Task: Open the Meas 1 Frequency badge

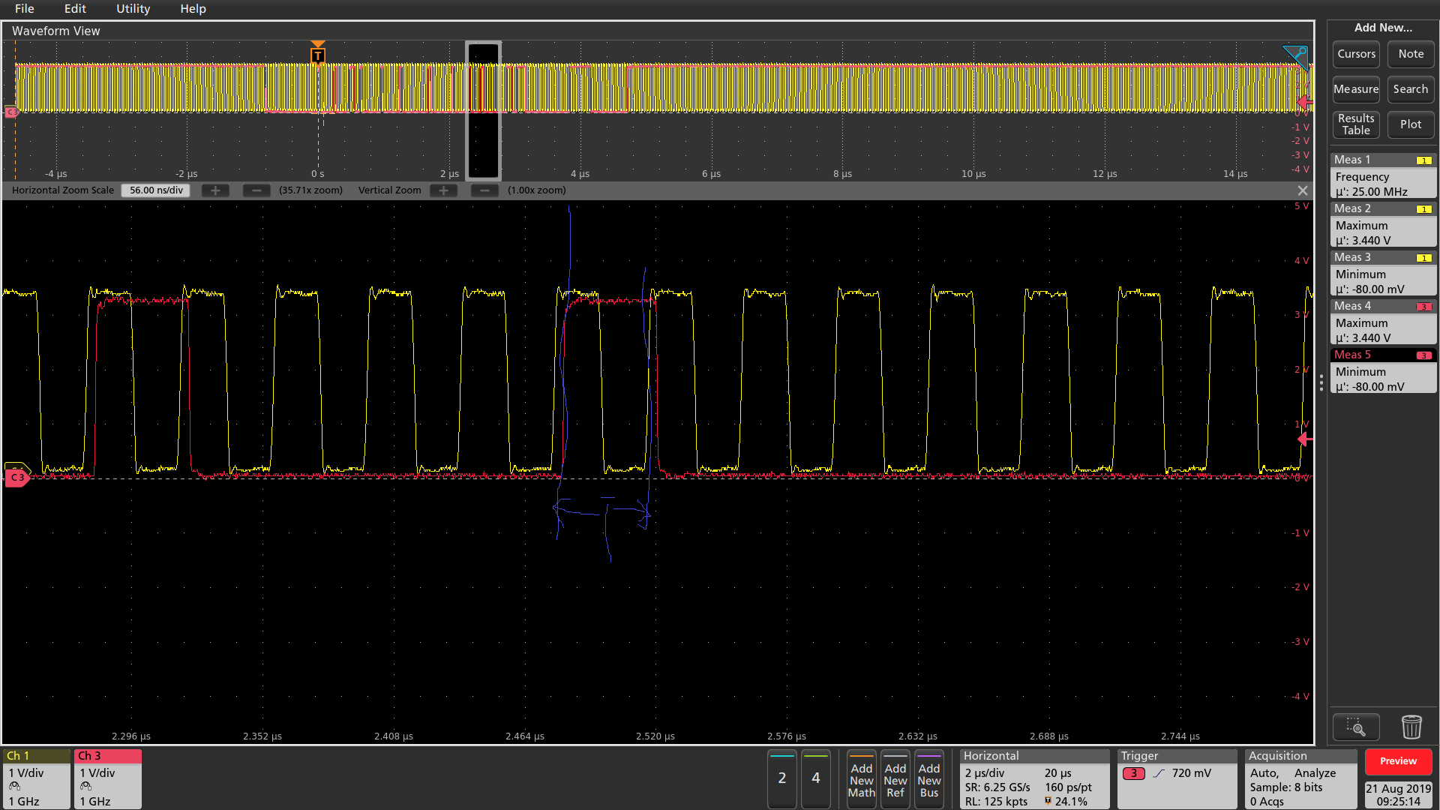Action: [1382, 176]
